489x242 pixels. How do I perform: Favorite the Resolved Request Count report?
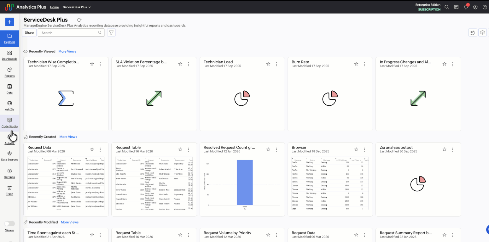[x=268, y=149]
